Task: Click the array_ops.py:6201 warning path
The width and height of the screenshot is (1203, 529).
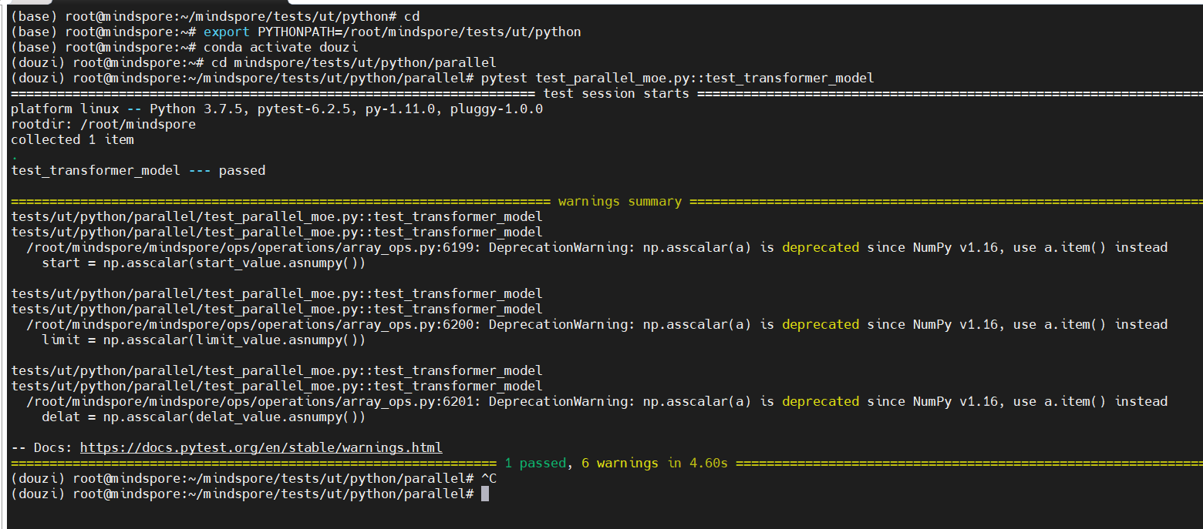Action: click(x=253, y=401)
